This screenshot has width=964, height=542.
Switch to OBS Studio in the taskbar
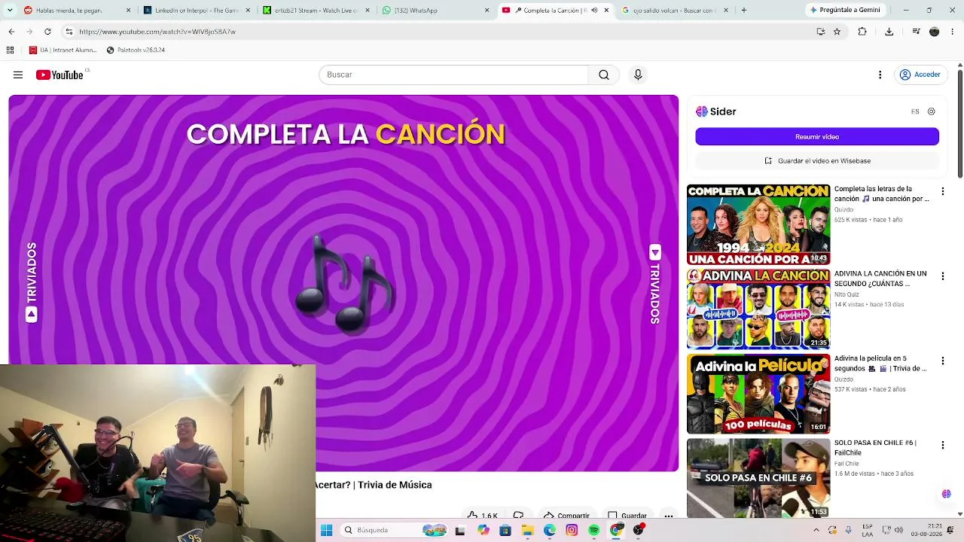click(639, 531)
